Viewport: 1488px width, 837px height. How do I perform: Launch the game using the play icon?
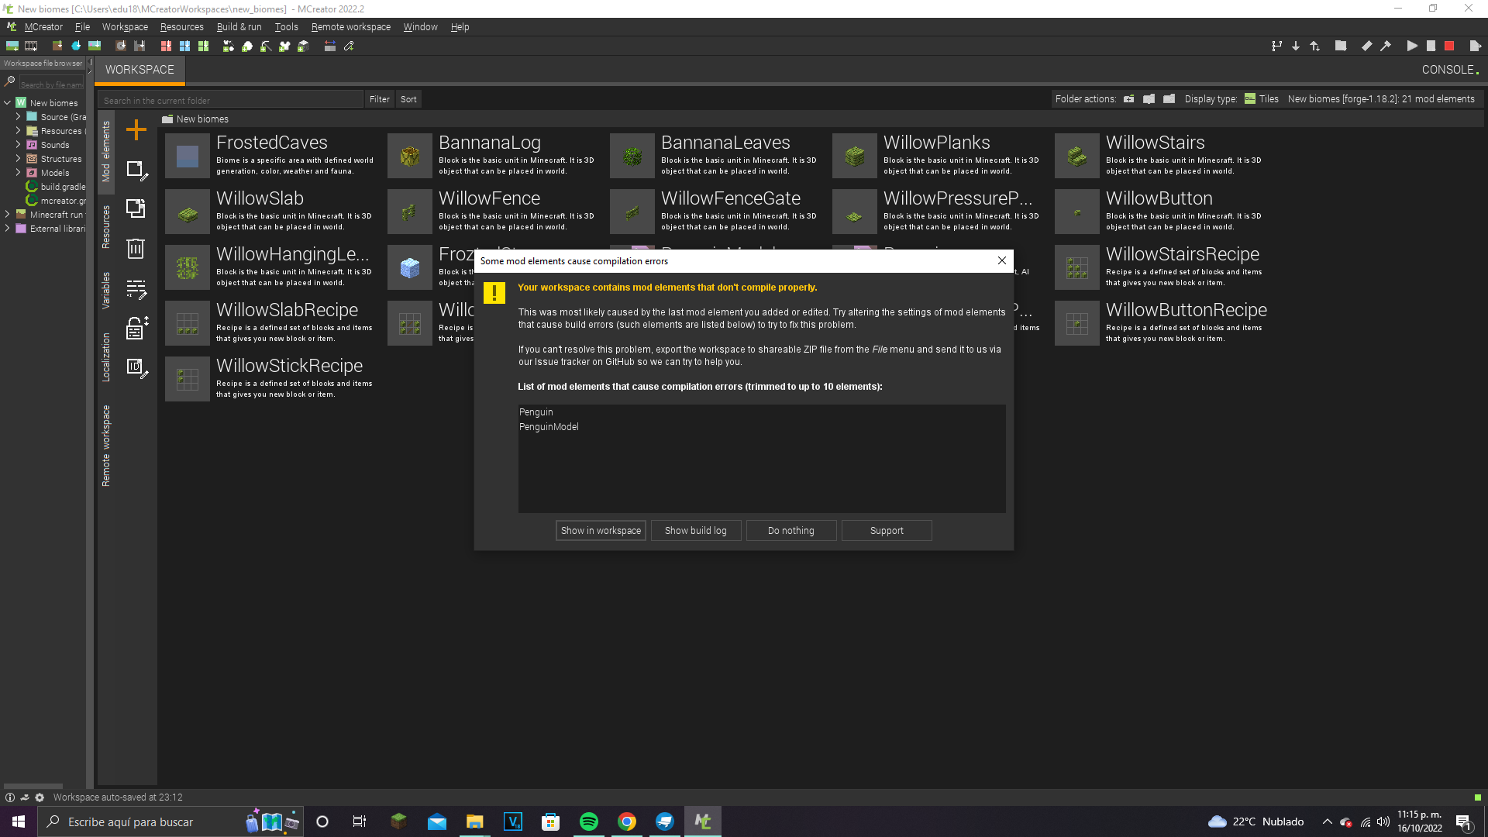pos(1412,46)
